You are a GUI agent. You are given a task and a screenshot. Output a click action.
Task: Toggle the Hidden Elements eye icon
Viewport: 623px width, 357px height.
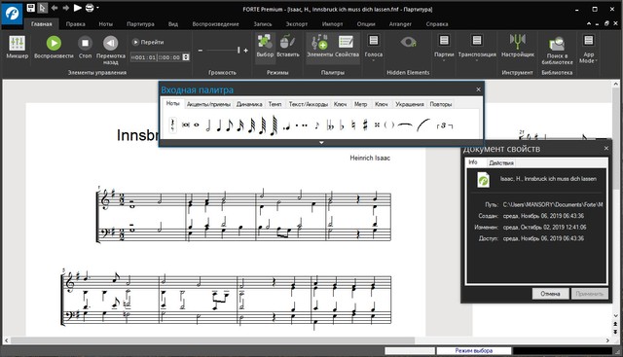coord(408,42)
